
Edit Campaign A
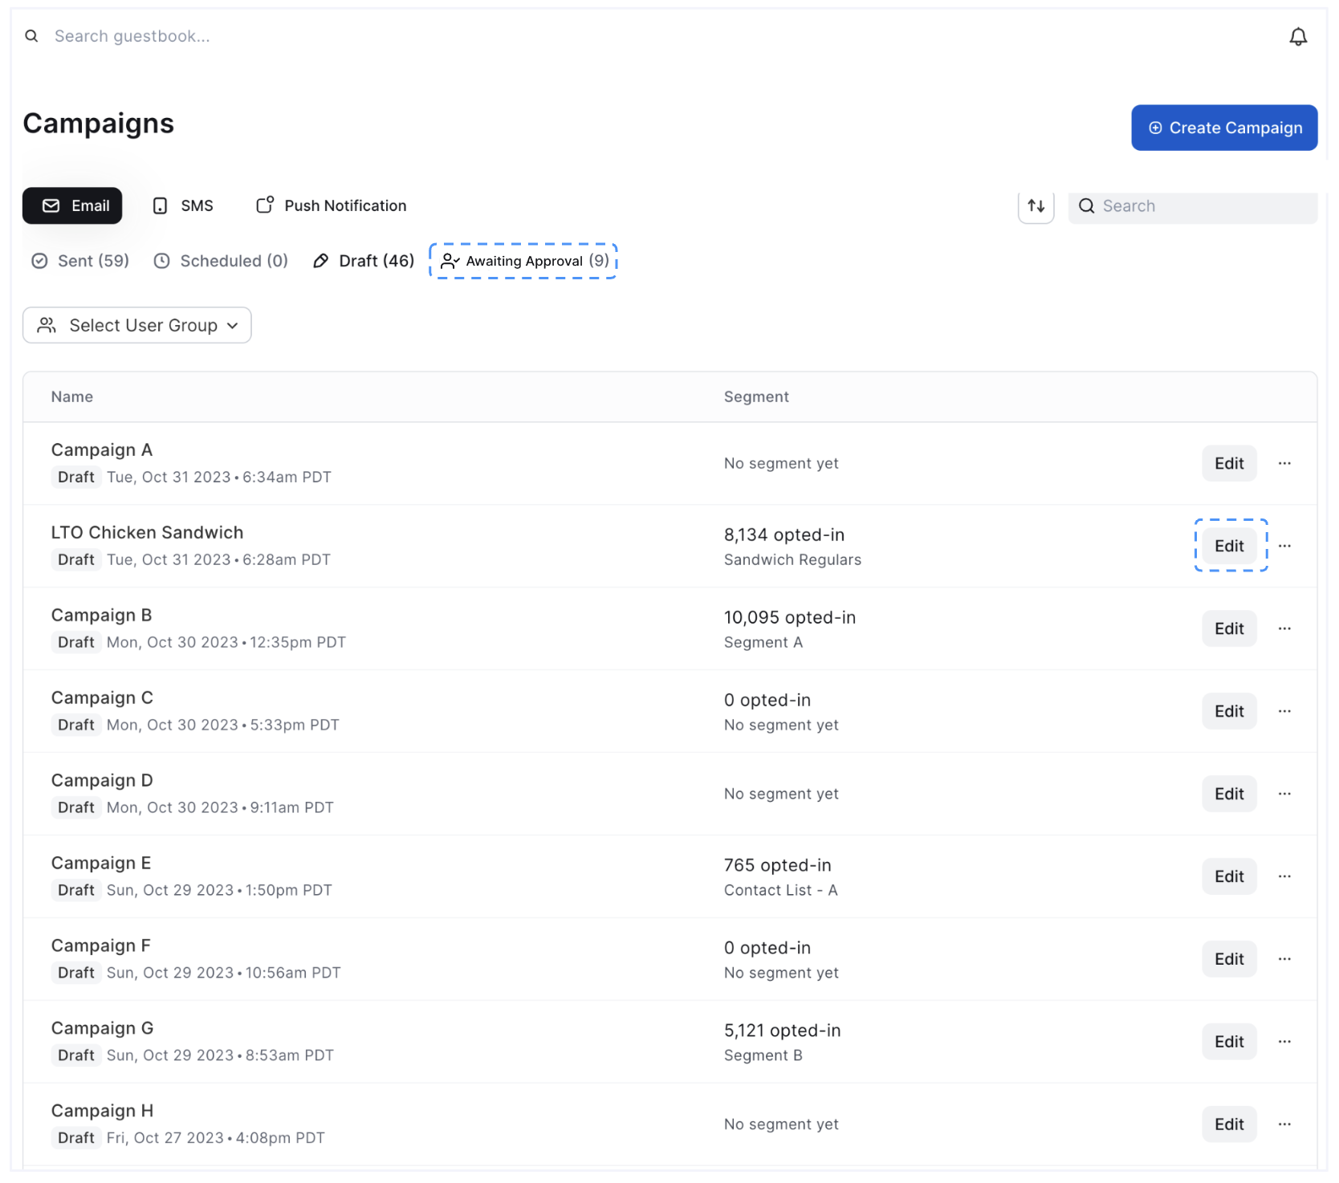(x=1229, y=464)
